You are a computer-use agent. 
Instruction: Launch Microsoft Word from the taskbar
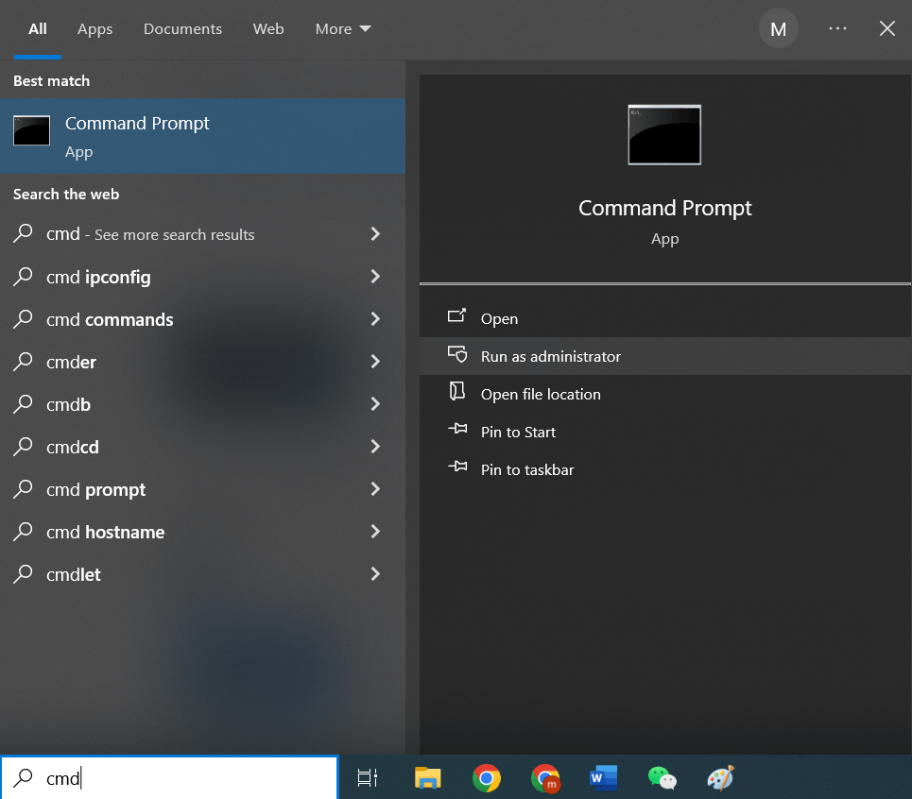point(603,777)
